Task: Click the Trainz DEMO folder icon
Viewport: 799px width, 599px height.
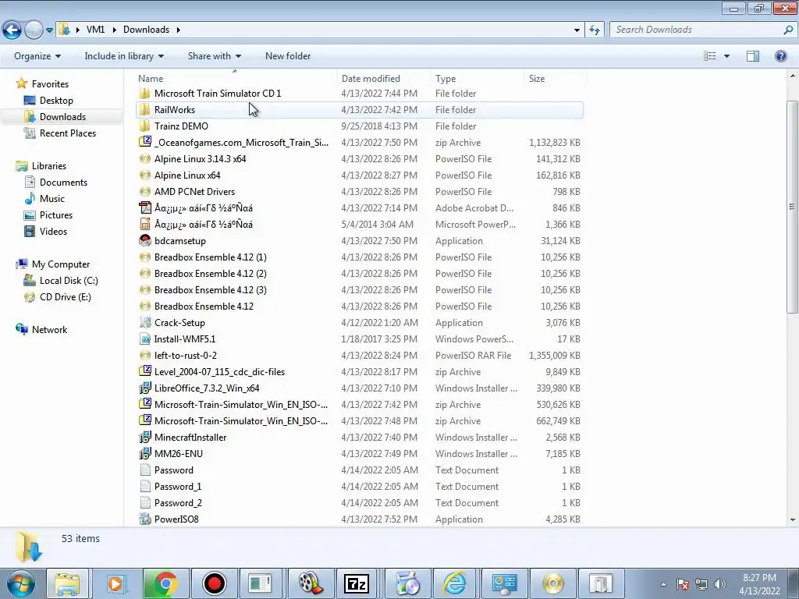Action: 144,126
